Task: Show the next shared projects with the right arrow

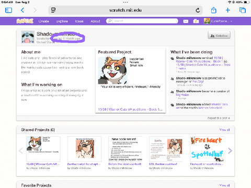Action: pyautogui.click(x=230, y=151)
